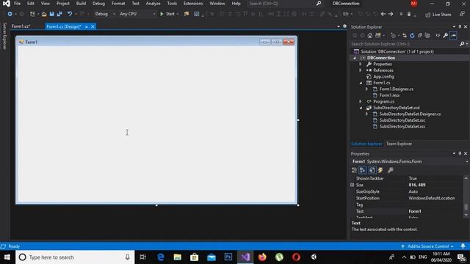Screen dimensions: 470x264
Task: Toggle the Properties view button in Properties panel
Action: [x=372, y=170]
